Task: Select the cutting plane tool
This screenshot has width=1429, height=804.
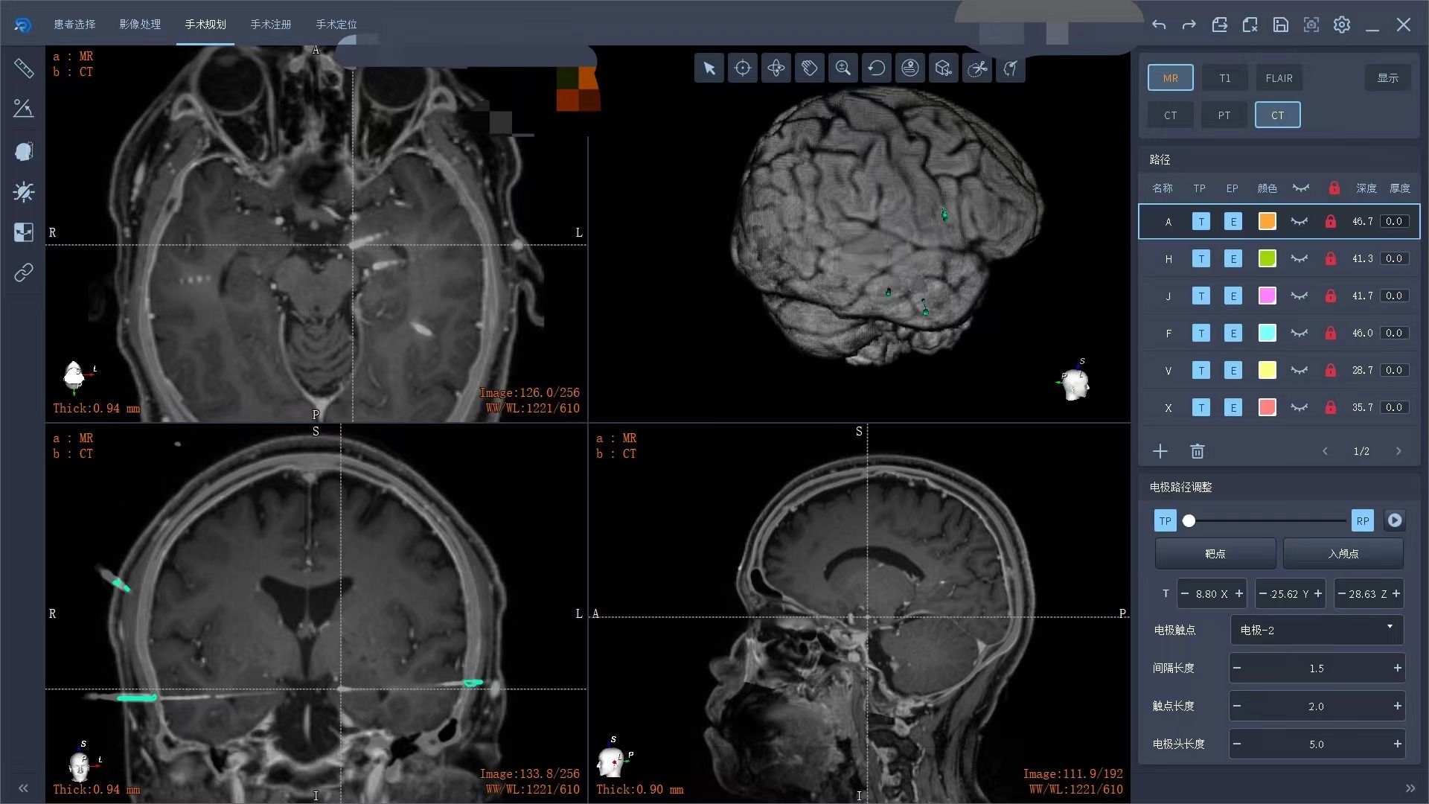Action: [977, 68]
